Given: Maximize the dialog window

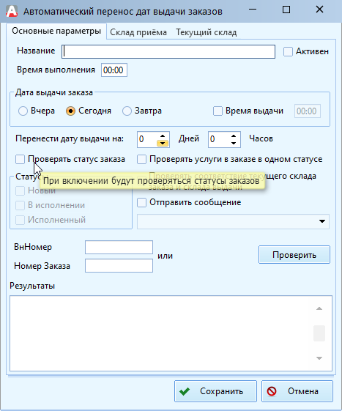Looking at the screenshot, I should tap(286, 10).
